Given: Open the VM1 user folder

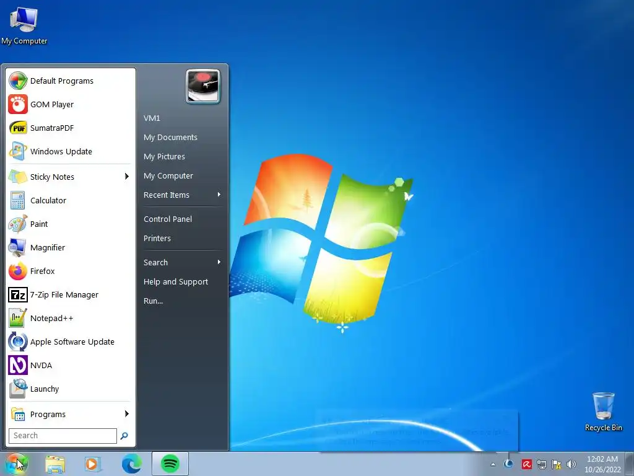Looking at the screenshot, I should [x=152, y=118].
